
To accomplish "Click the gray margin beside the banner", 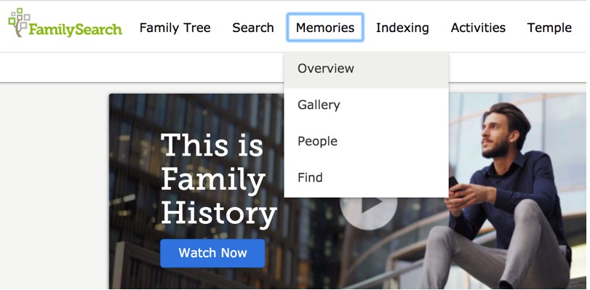I will click(54, 186).
